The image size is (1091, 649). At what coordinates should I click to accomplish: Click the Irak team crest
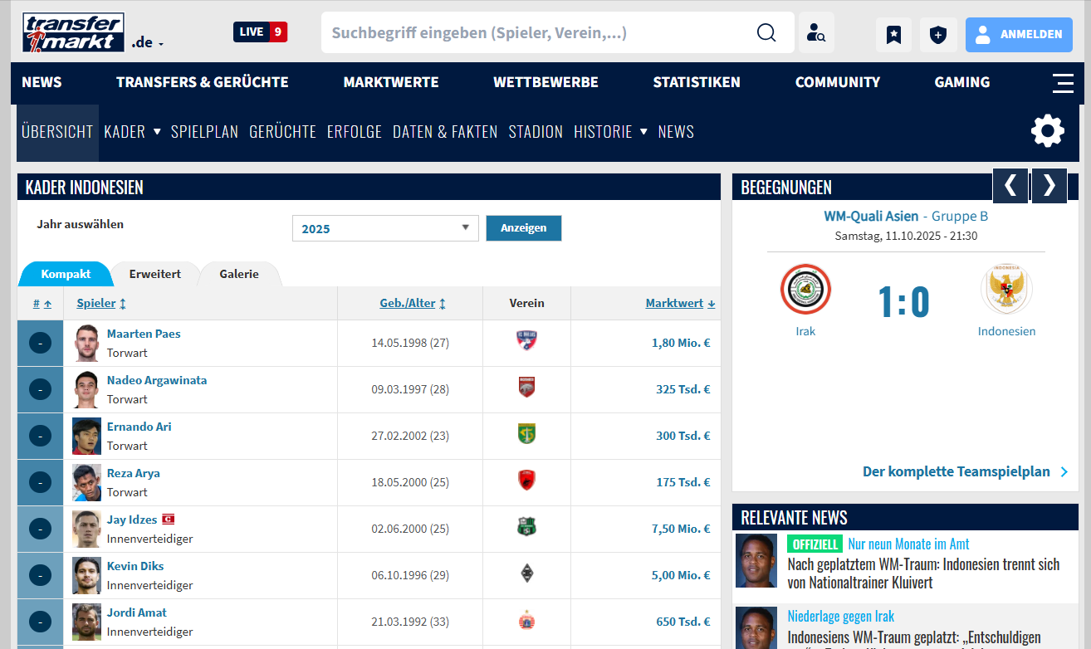[x=805, y=290]
